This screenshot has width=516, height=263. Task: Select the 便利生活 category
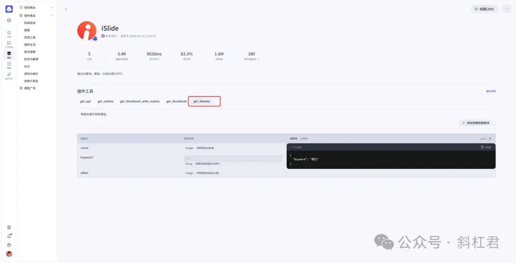pyautogui.click(x=30, y=45)
